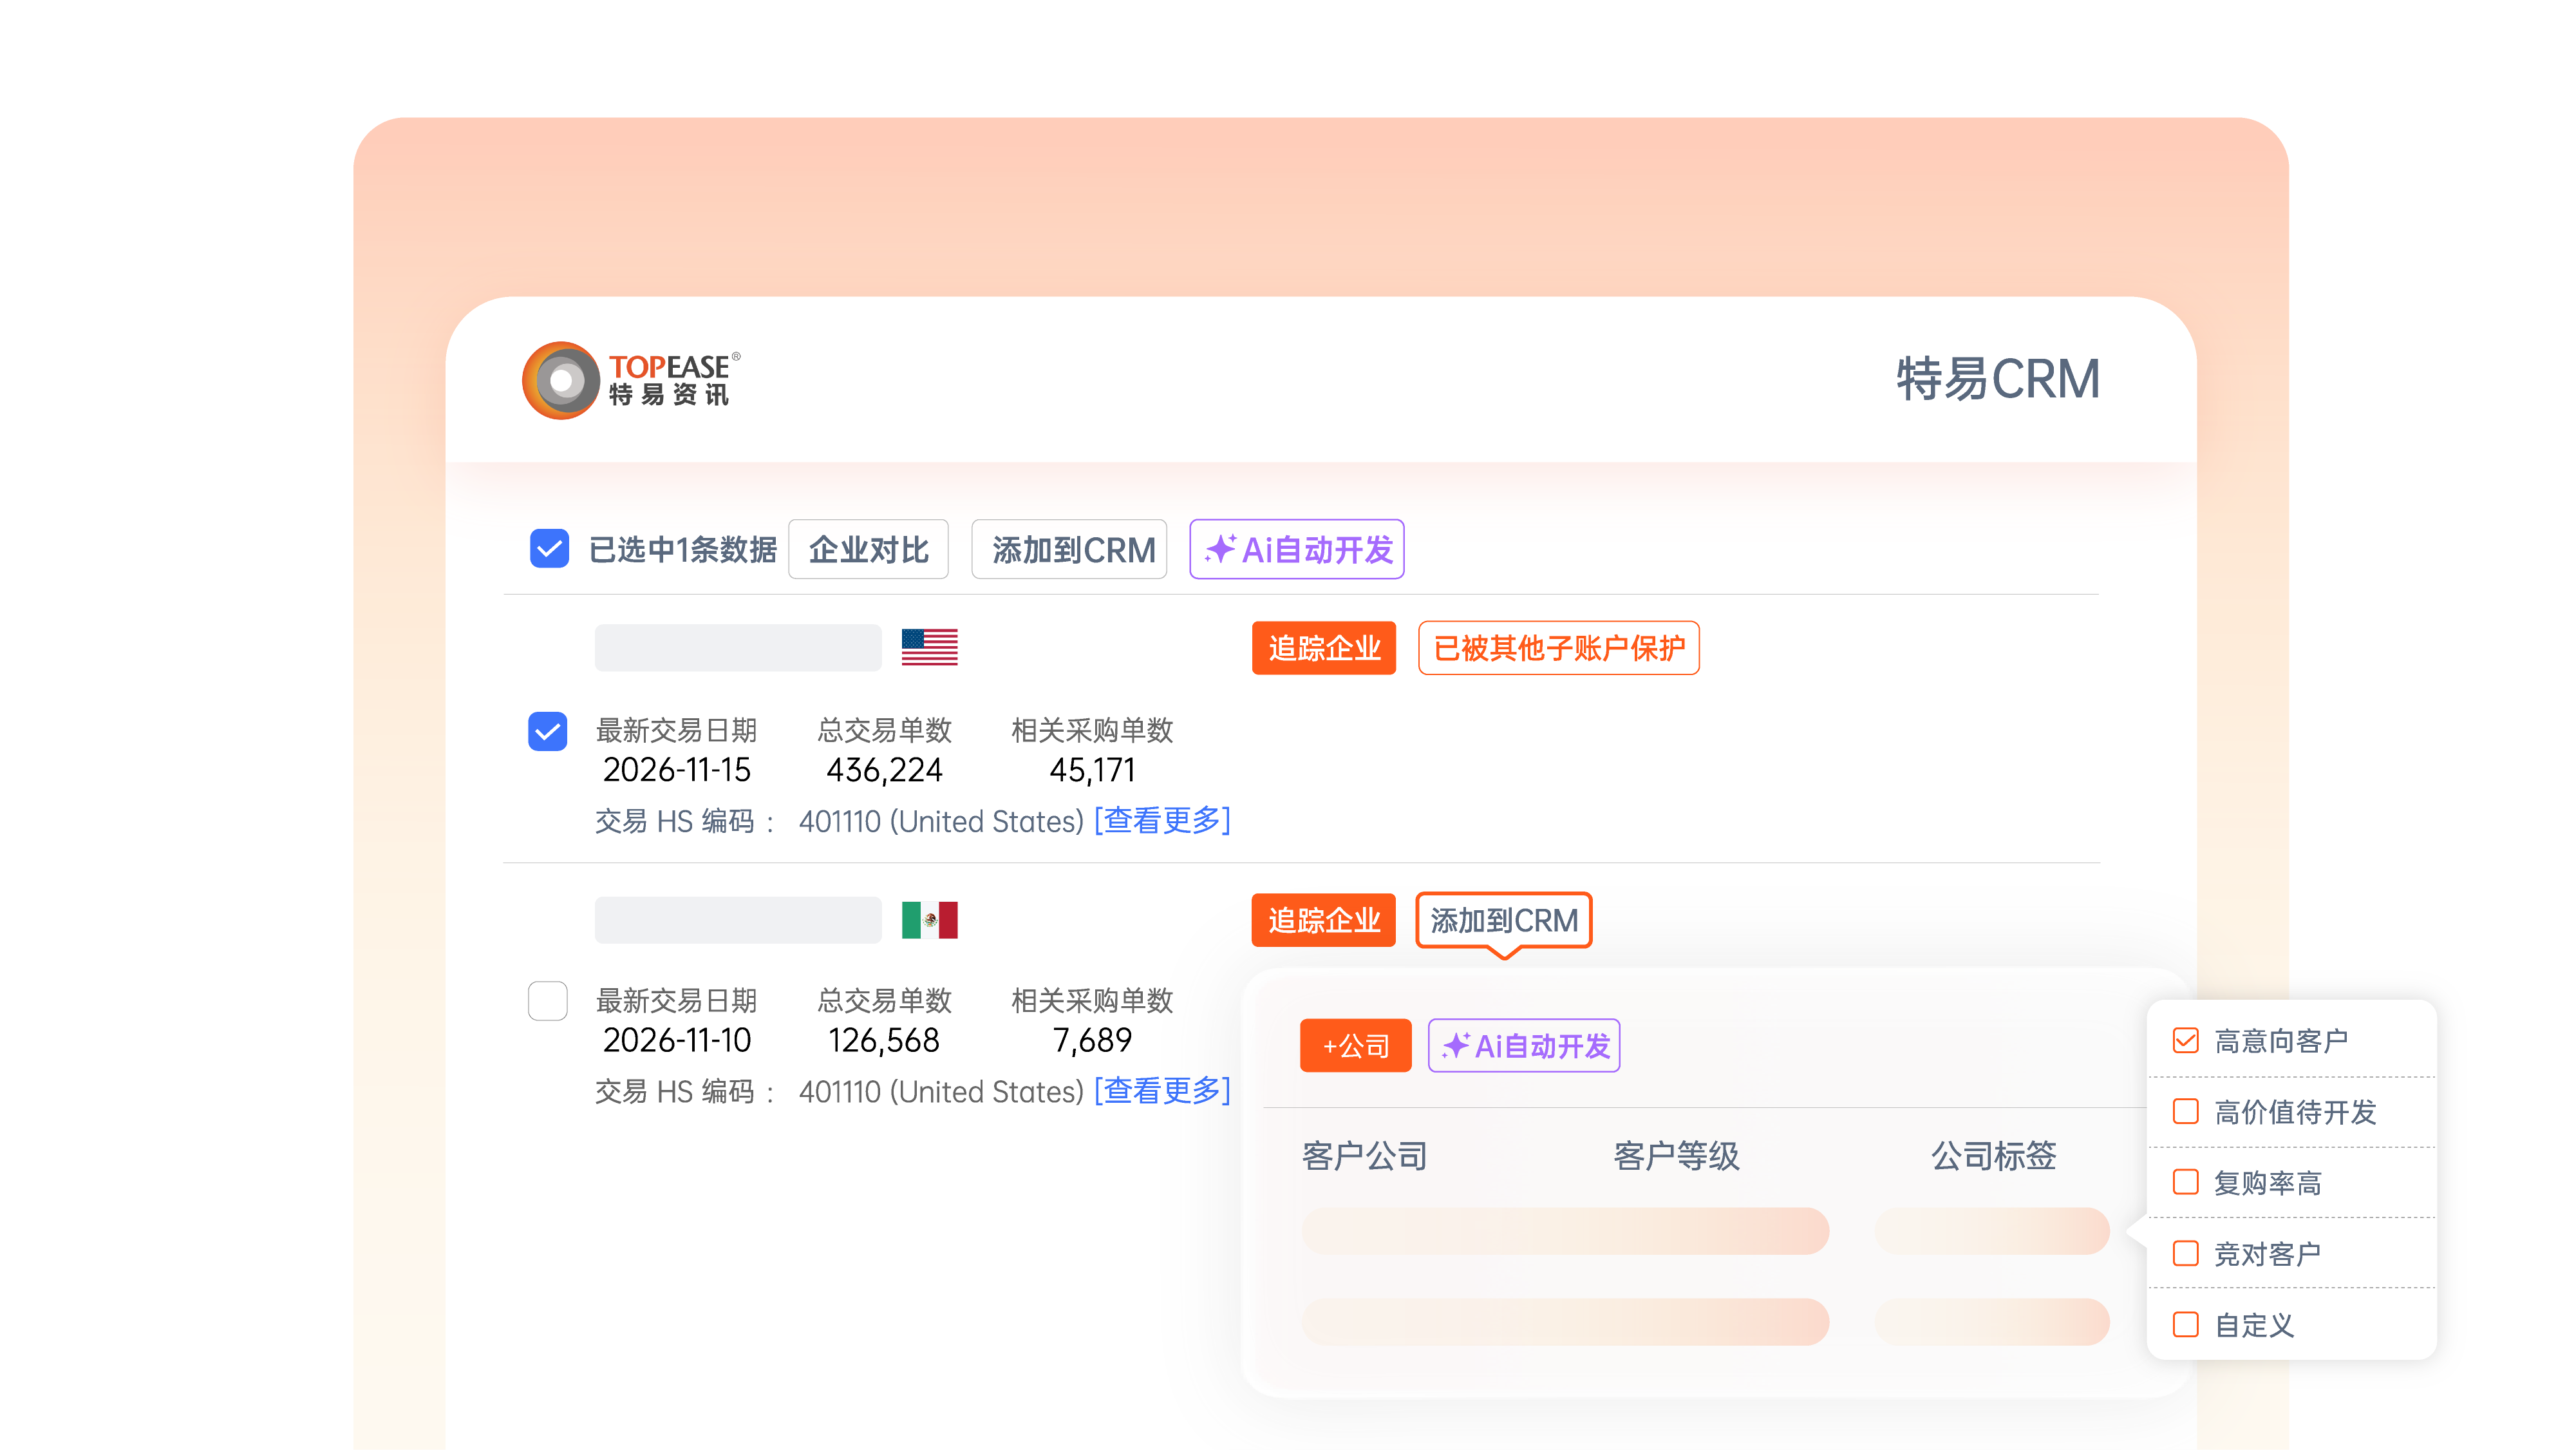
Task: Open 查看更多 link in the 2026-11-15 row
Action: [x=1162, y=821]
